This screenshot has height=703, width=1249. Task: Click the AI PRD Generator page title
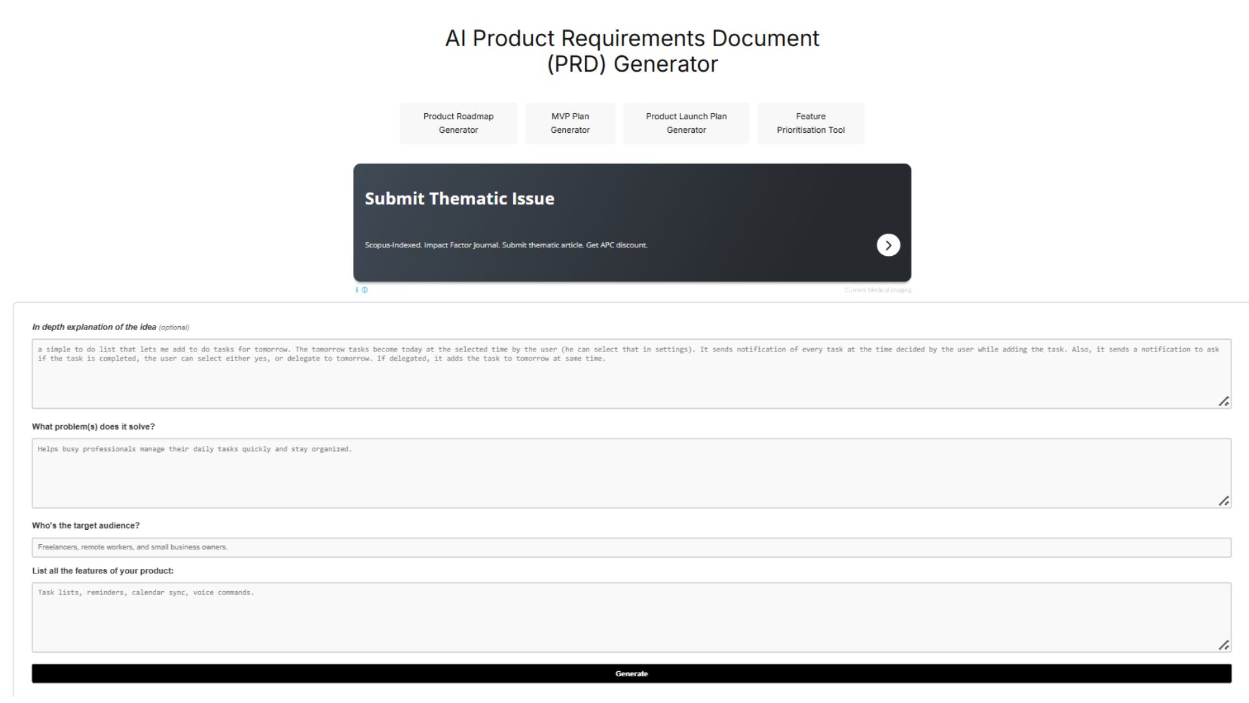pyautogui.click(x=632, y=51)
